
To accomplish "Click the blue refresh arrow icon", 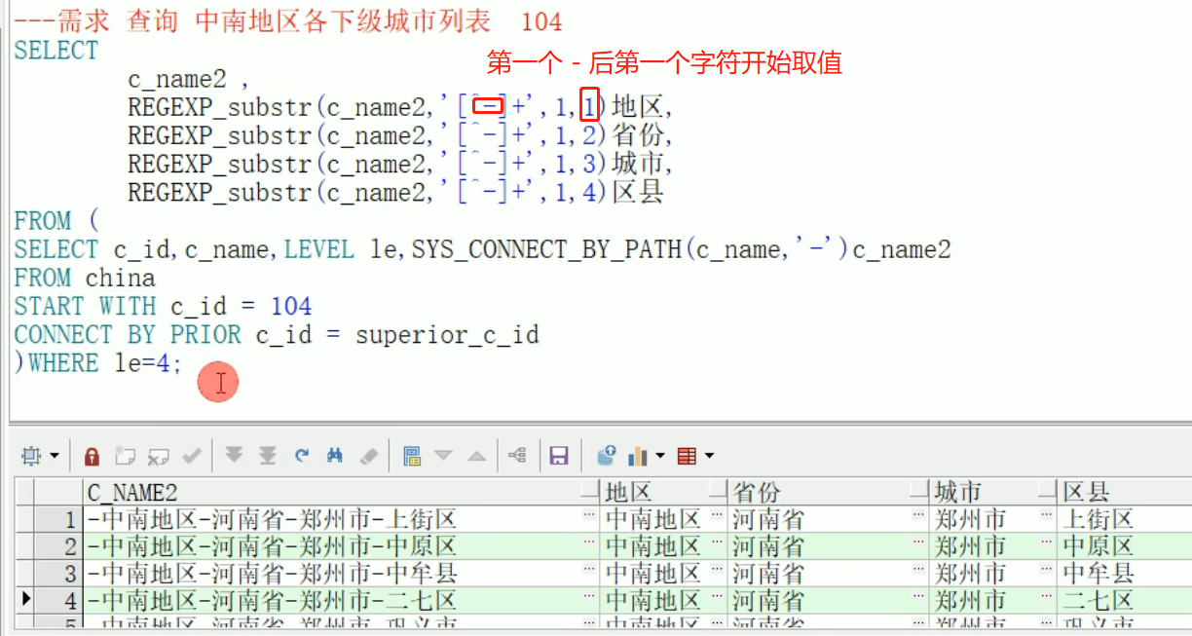I will click(x=302, y=455).
